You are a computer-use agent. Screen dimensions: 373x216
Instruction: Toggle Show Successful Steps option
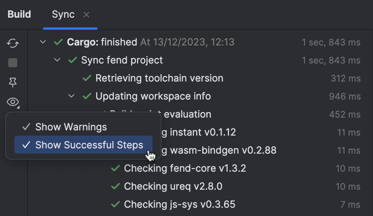coord(89,145)
